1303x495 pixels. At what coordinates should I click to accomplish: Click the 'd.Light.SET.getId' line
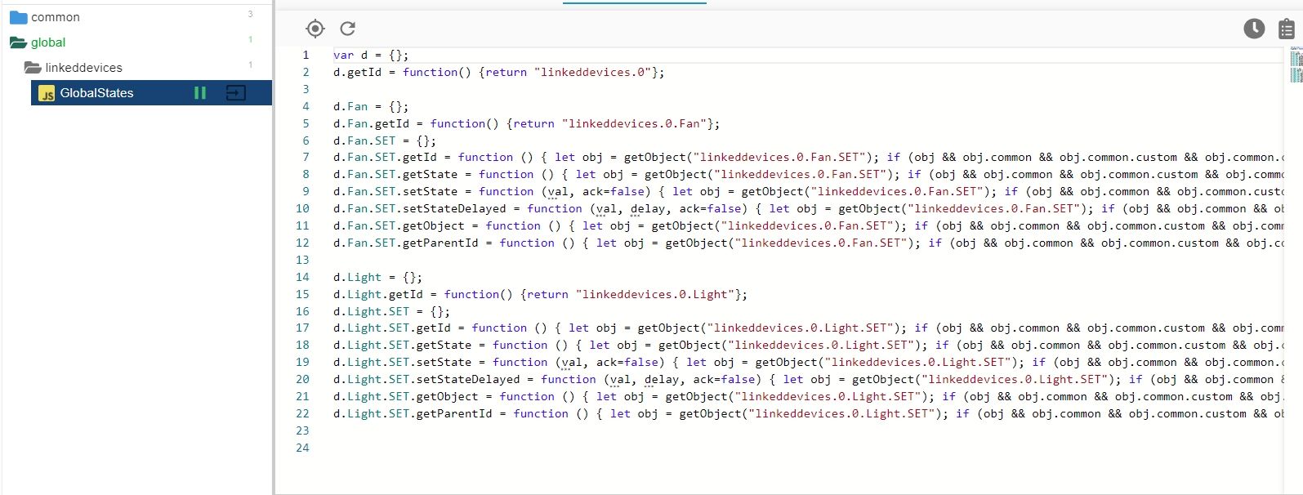pyautogui.click(x=808, y=328)
